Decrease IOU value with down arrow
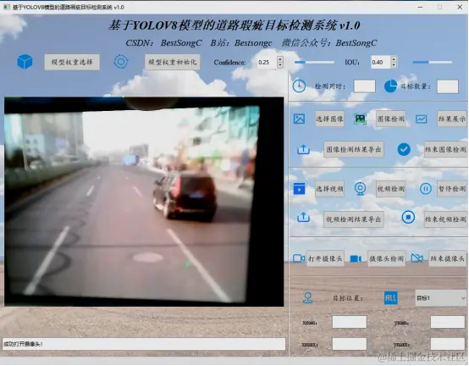This screenshot has height=366, width=469. [394, 65]
